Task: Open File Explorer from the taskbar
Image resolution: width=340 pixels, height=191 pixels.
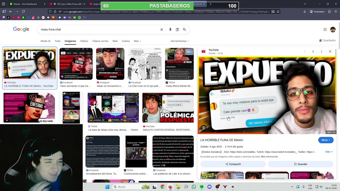Action: click(x=178, y=187)
